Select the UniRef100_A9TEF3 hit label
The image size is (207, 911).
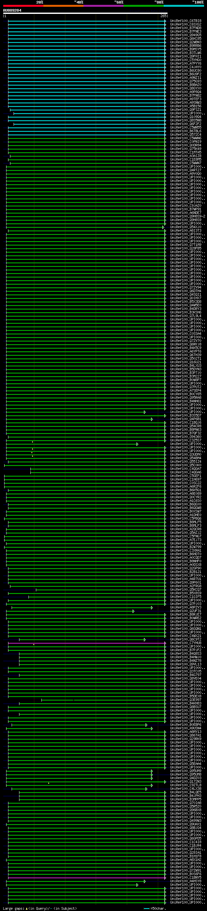tap(186, 99)
